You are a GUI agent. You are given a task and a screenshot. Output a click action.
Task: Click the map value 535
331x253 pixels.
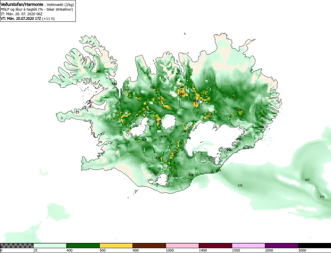pos(158,122)
